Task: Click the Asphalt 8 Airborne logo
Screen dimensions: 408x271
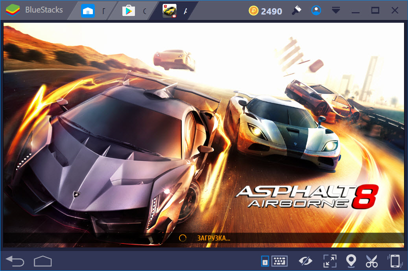Action: (306, 196)
